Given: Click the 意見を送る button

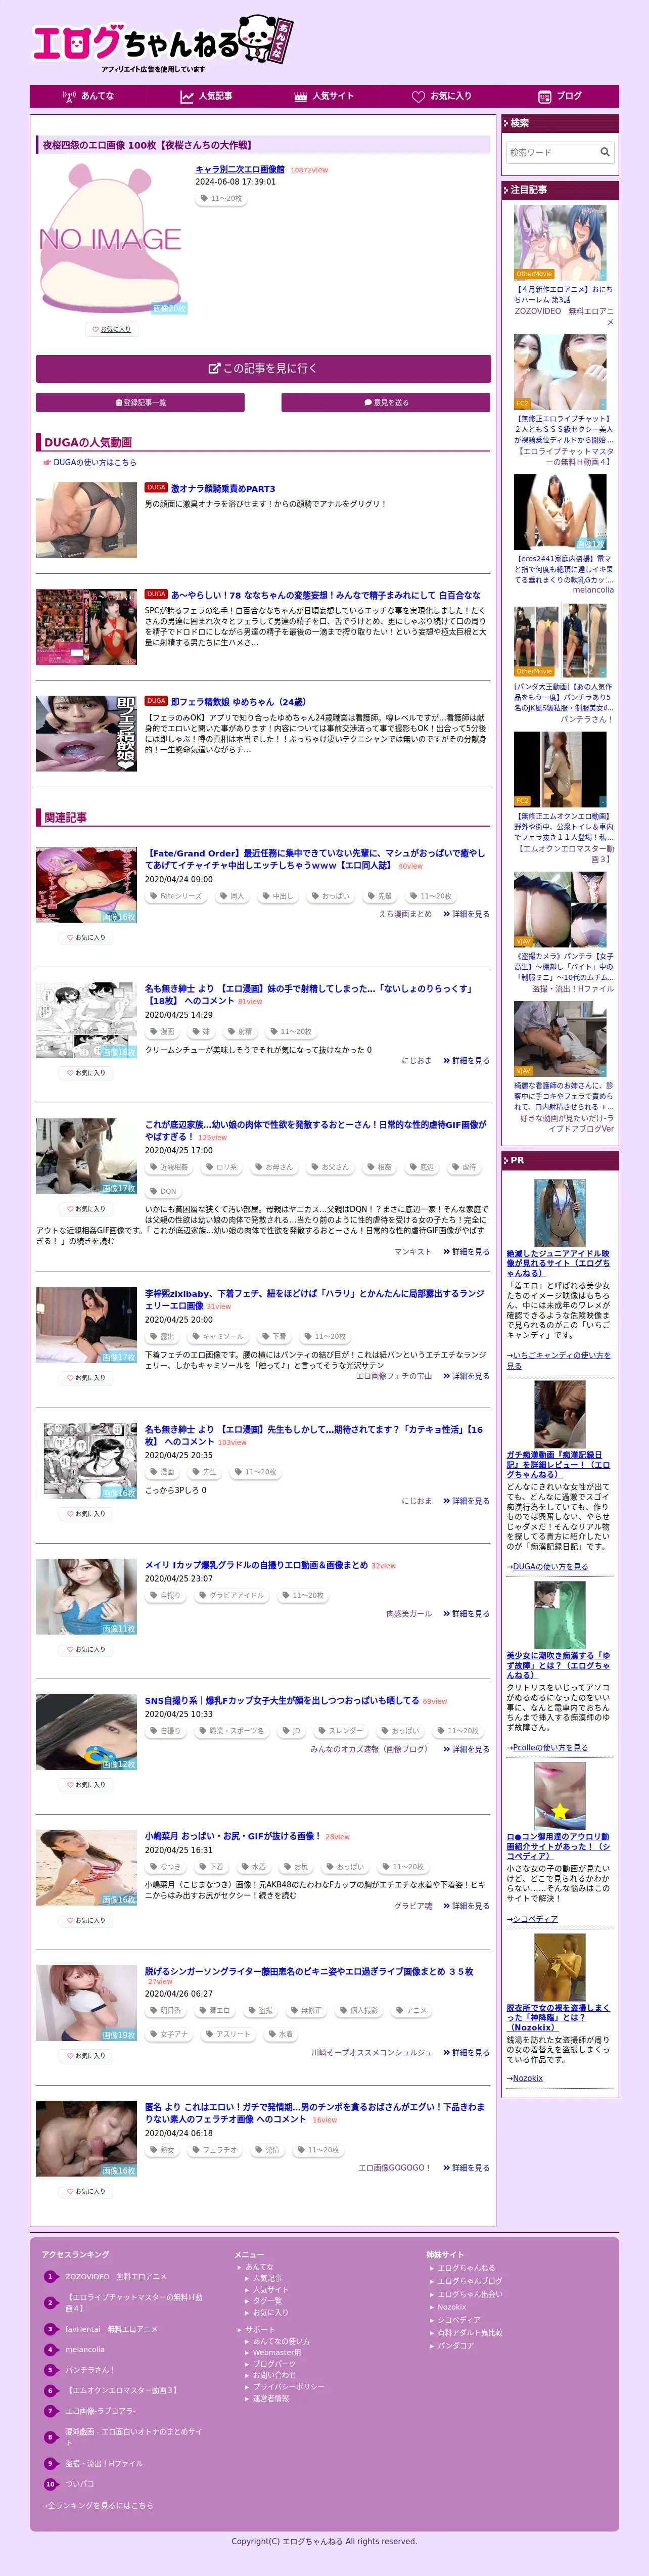Looking at the screenshot, I should tap(386, 402).
